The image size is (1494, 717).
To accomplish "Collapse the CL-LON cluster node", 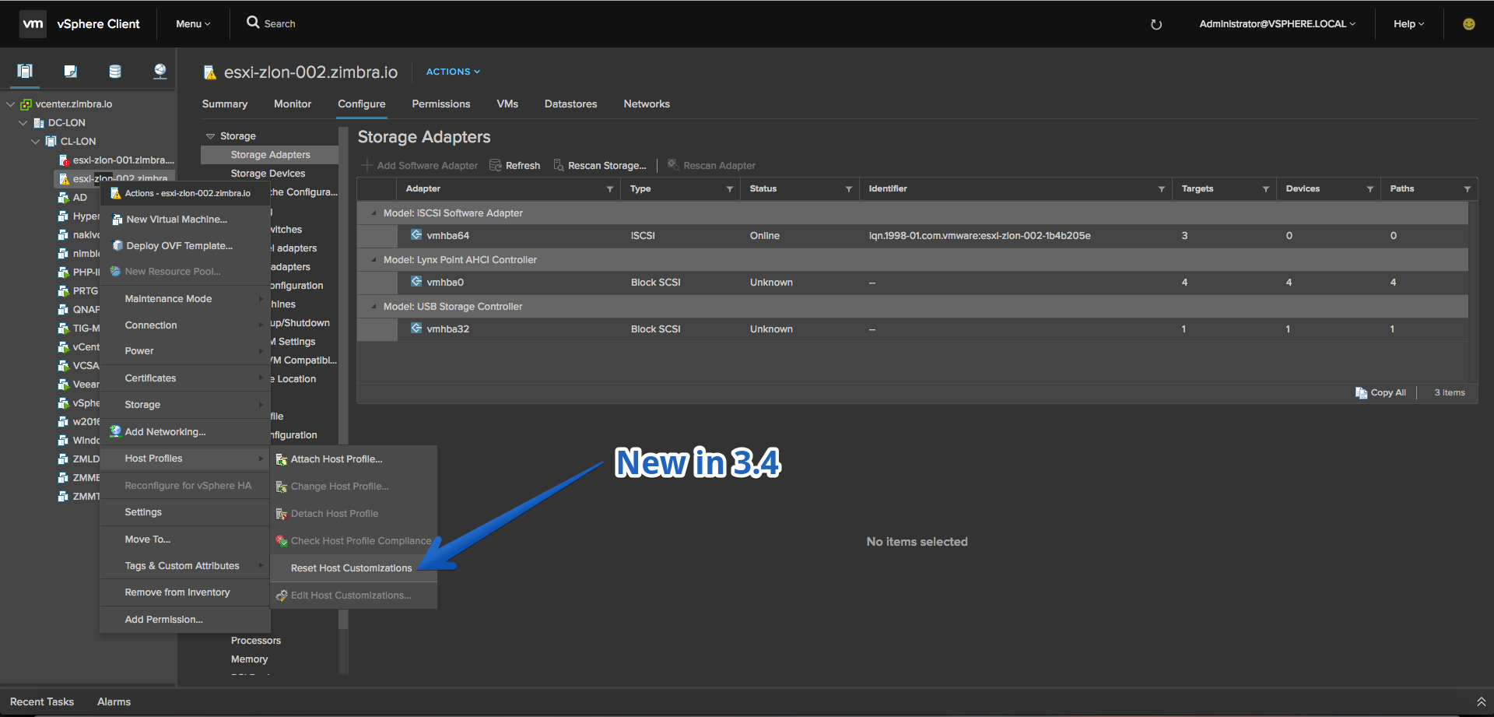I will [36, 142].
